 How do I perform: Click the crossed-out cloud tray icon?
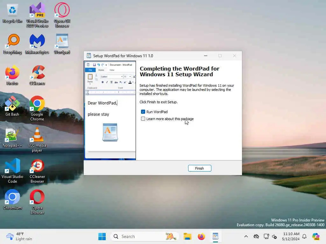pos(256,236)
